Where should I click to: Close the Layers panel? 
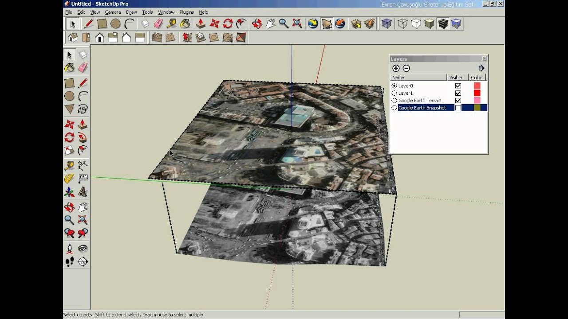[x=484, y=58]
